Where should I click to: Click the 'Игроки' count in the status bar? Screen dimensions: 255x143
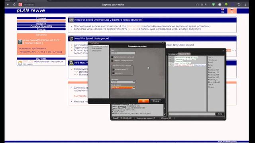coord(166,118)
